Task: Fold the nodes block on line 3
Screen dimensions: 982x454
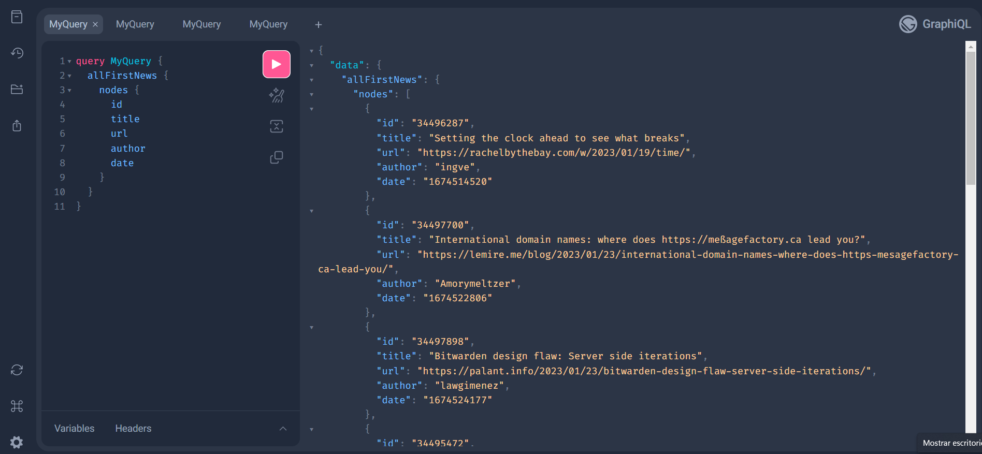Action: [x=69, y=91]
